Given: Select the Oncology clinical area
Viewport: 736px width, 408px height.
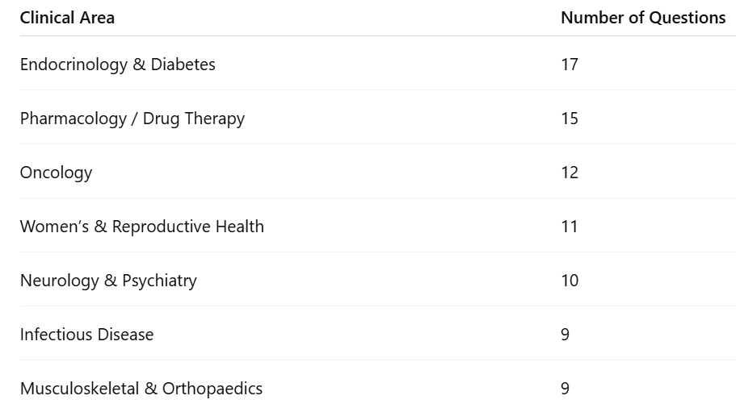Looking at the screenshot, I should pyautogui.click(x=56, y=173).
